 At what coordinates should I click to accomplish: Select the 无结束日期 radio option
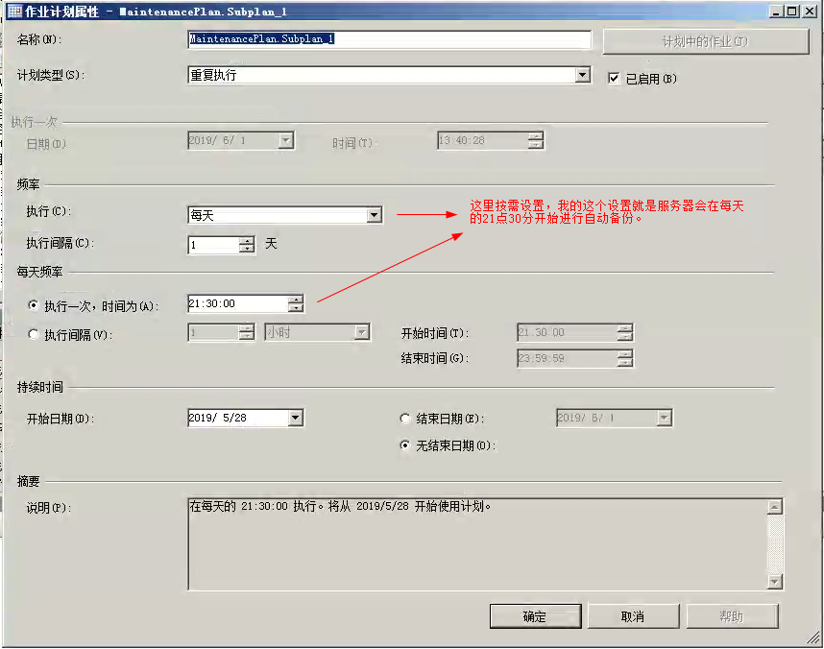405,445
